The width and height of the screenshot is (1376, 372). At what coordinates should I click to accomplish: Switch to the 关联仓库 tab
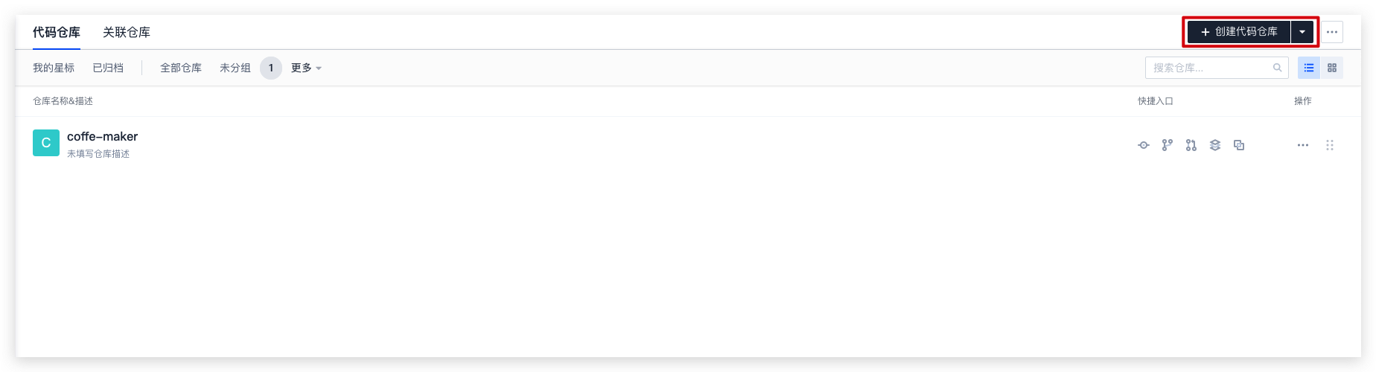[x=127, y=32]
